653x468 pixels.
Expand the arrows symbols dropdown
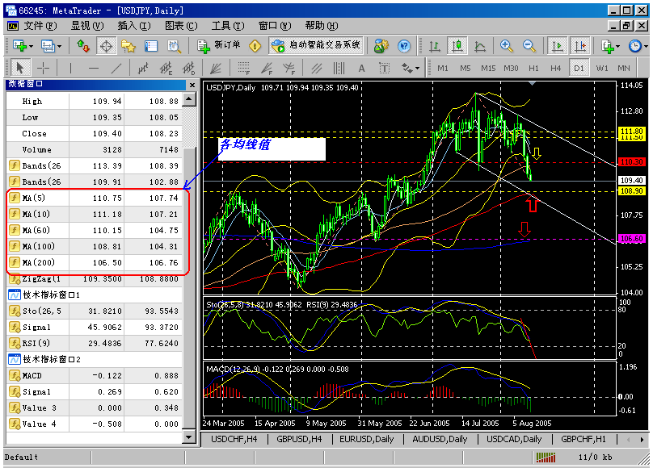tap(417, 69)
